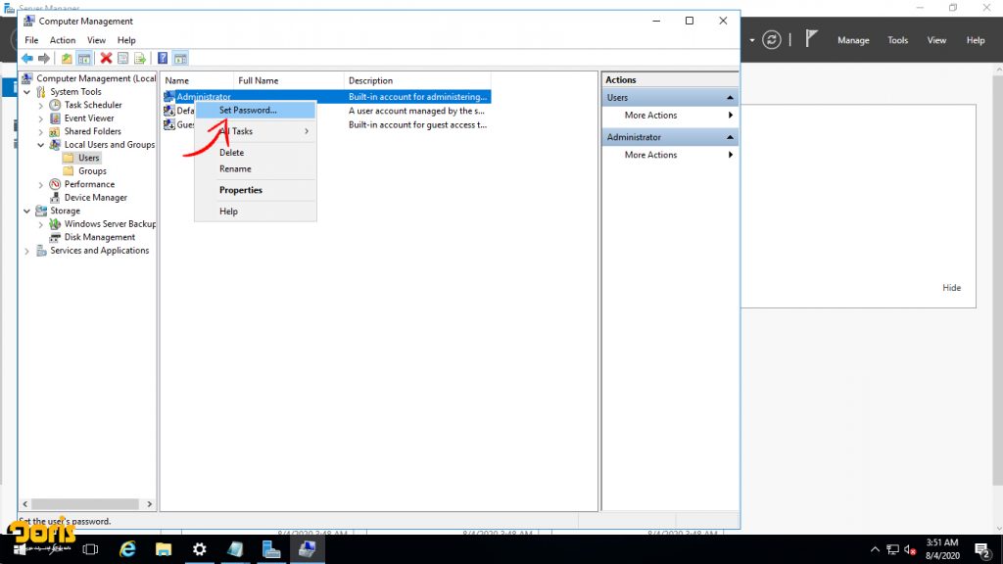Choose Delete from context menu
Viewport: 1003px width, 564px height.
[x=256, y=152]
